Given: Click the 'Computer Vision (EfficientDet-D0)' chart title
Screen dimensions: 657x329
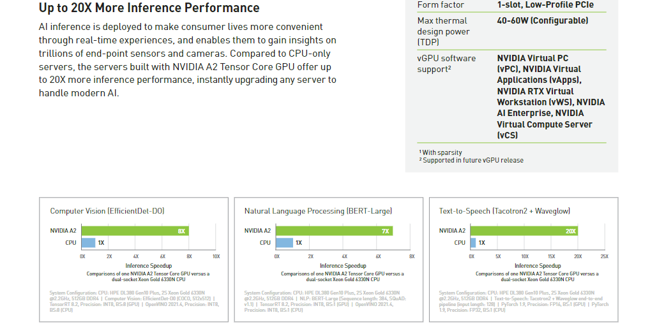Looking at the screenshot, I should 107,211.
